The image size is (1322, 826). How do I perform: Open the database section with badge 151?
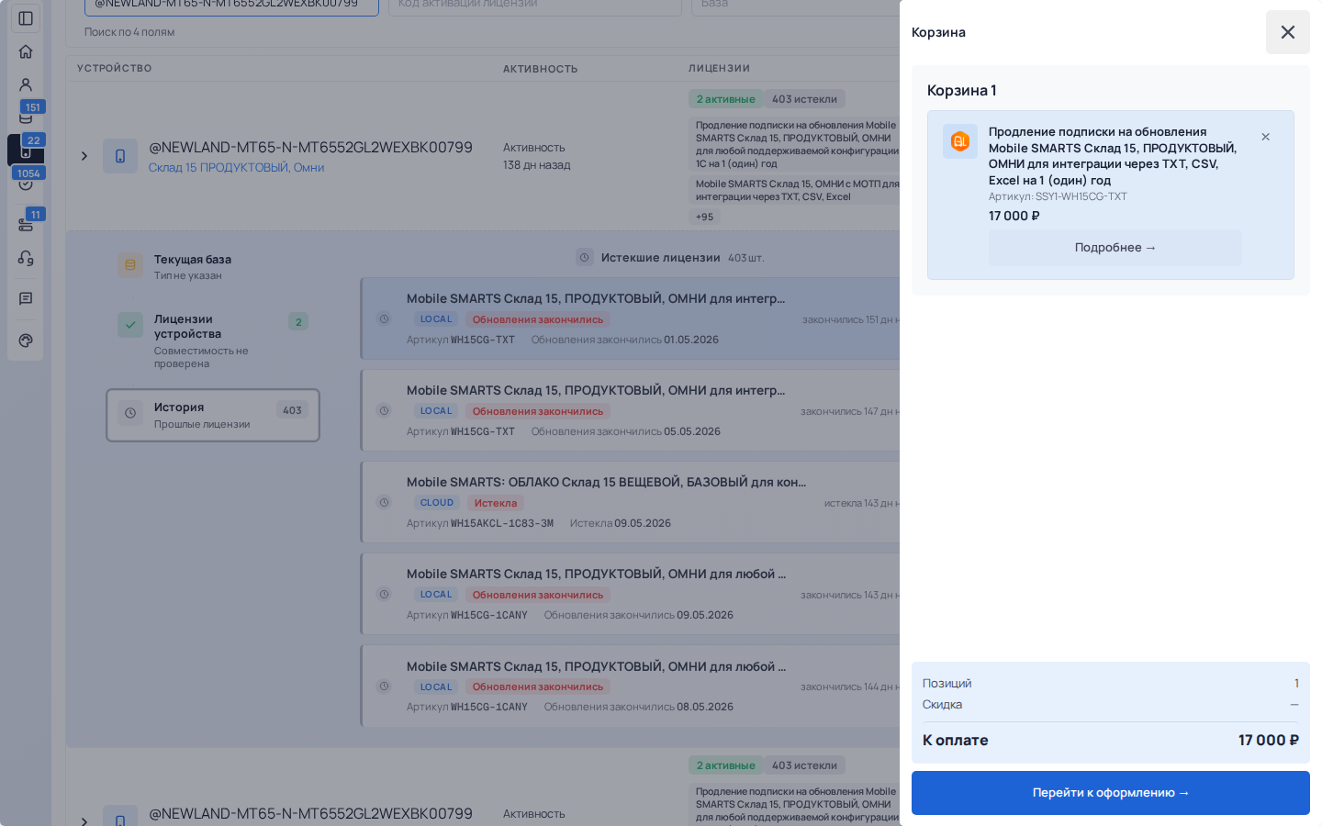(26, 116)
